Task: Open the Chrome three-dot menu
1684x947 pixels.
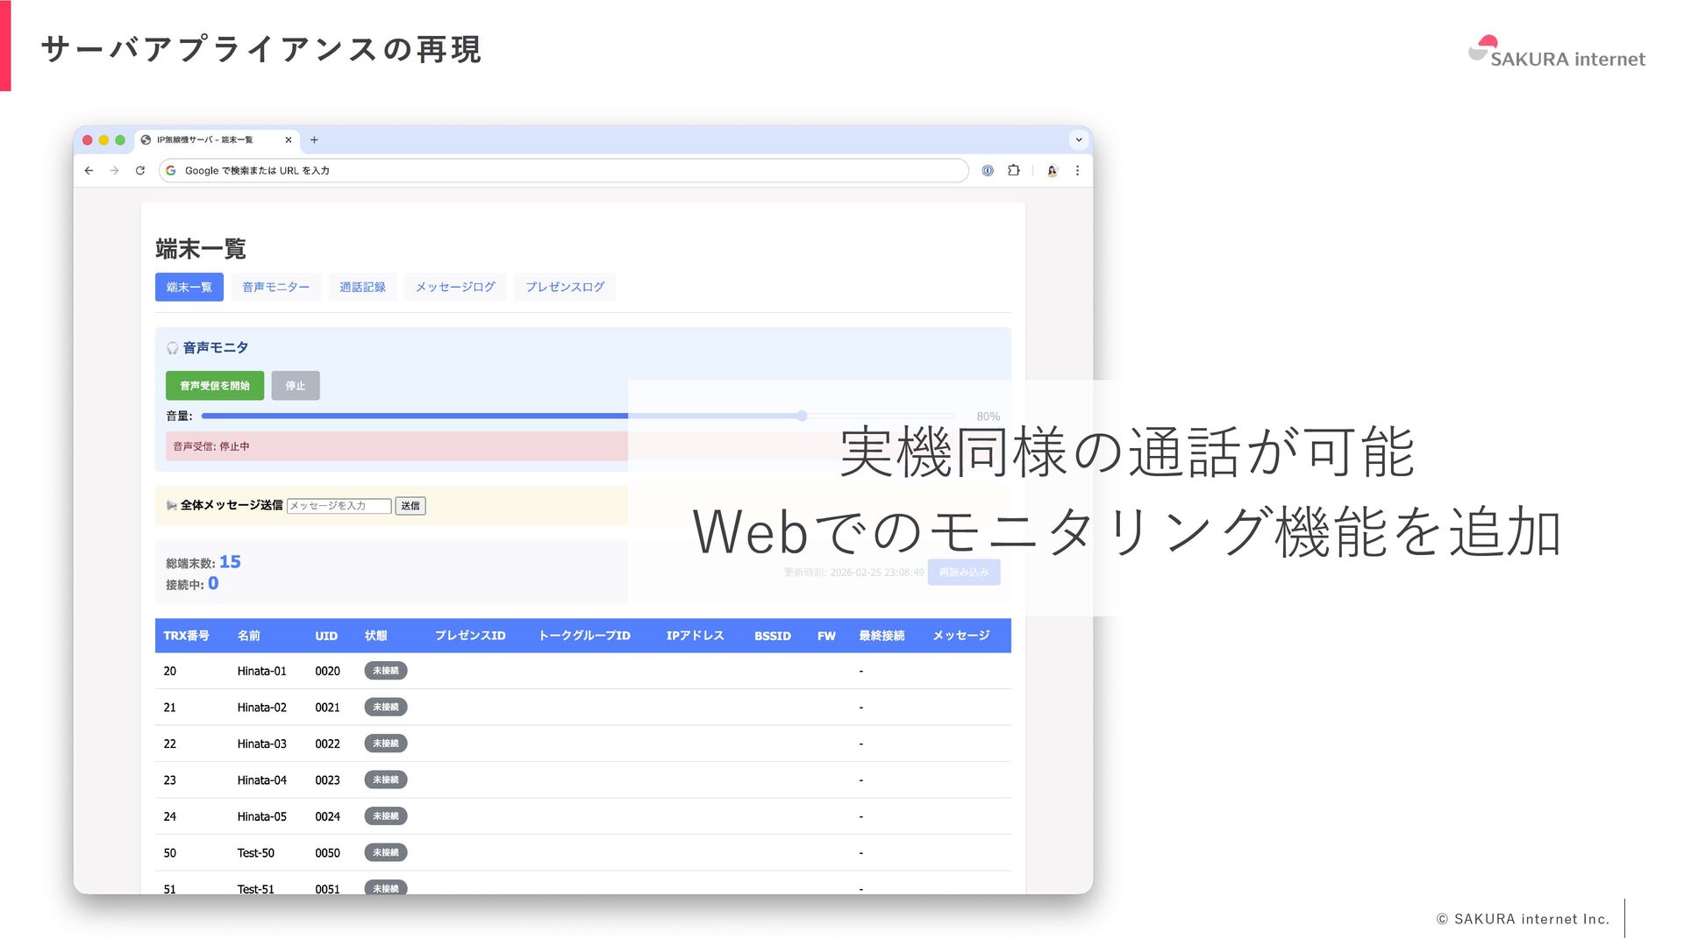Action: click(x=1078, y=171)
